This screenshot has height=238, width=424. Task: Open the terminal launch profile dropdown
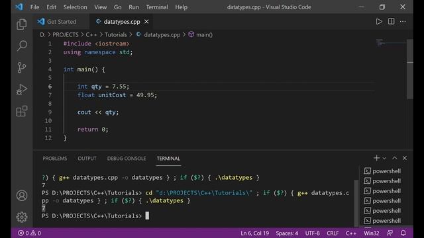pos(384,159)
